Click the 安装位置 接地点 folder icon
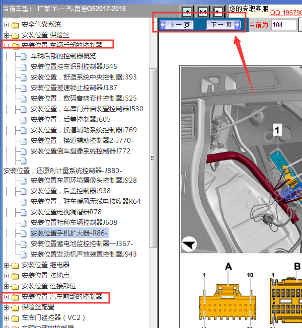302x328 pixels. pyautogui.click(x=15, y=276)
